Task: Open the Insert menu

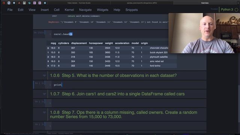Action: (45, 10)
